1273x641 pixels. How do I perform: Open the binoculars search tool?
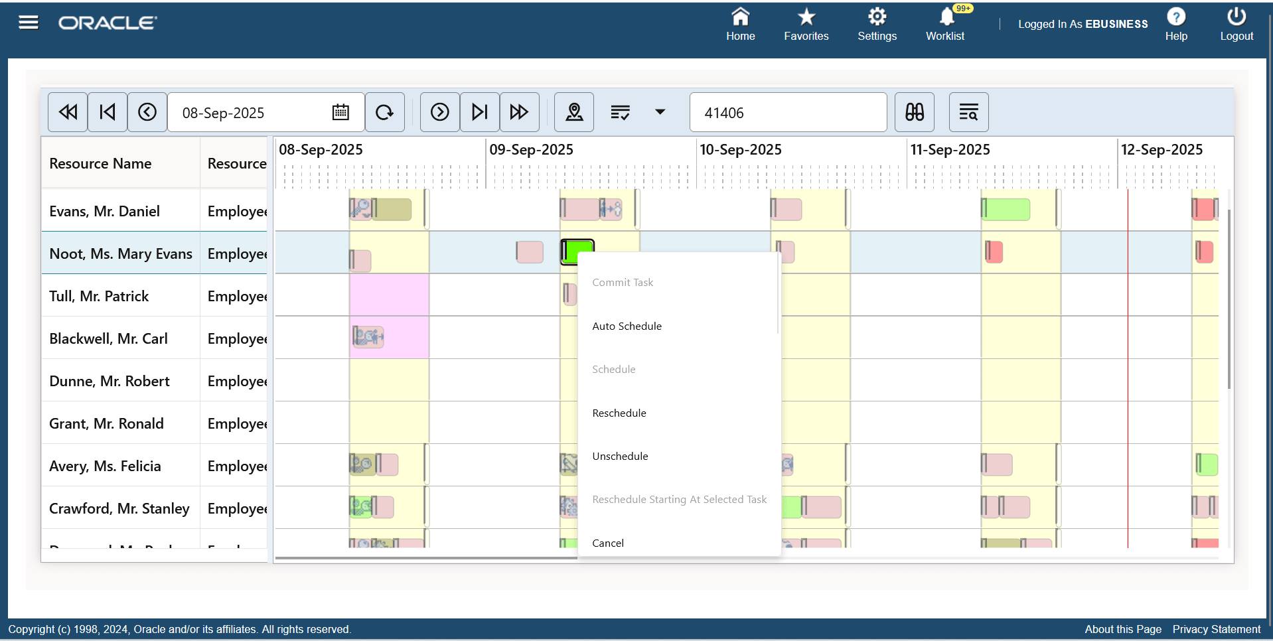(914, 112)
